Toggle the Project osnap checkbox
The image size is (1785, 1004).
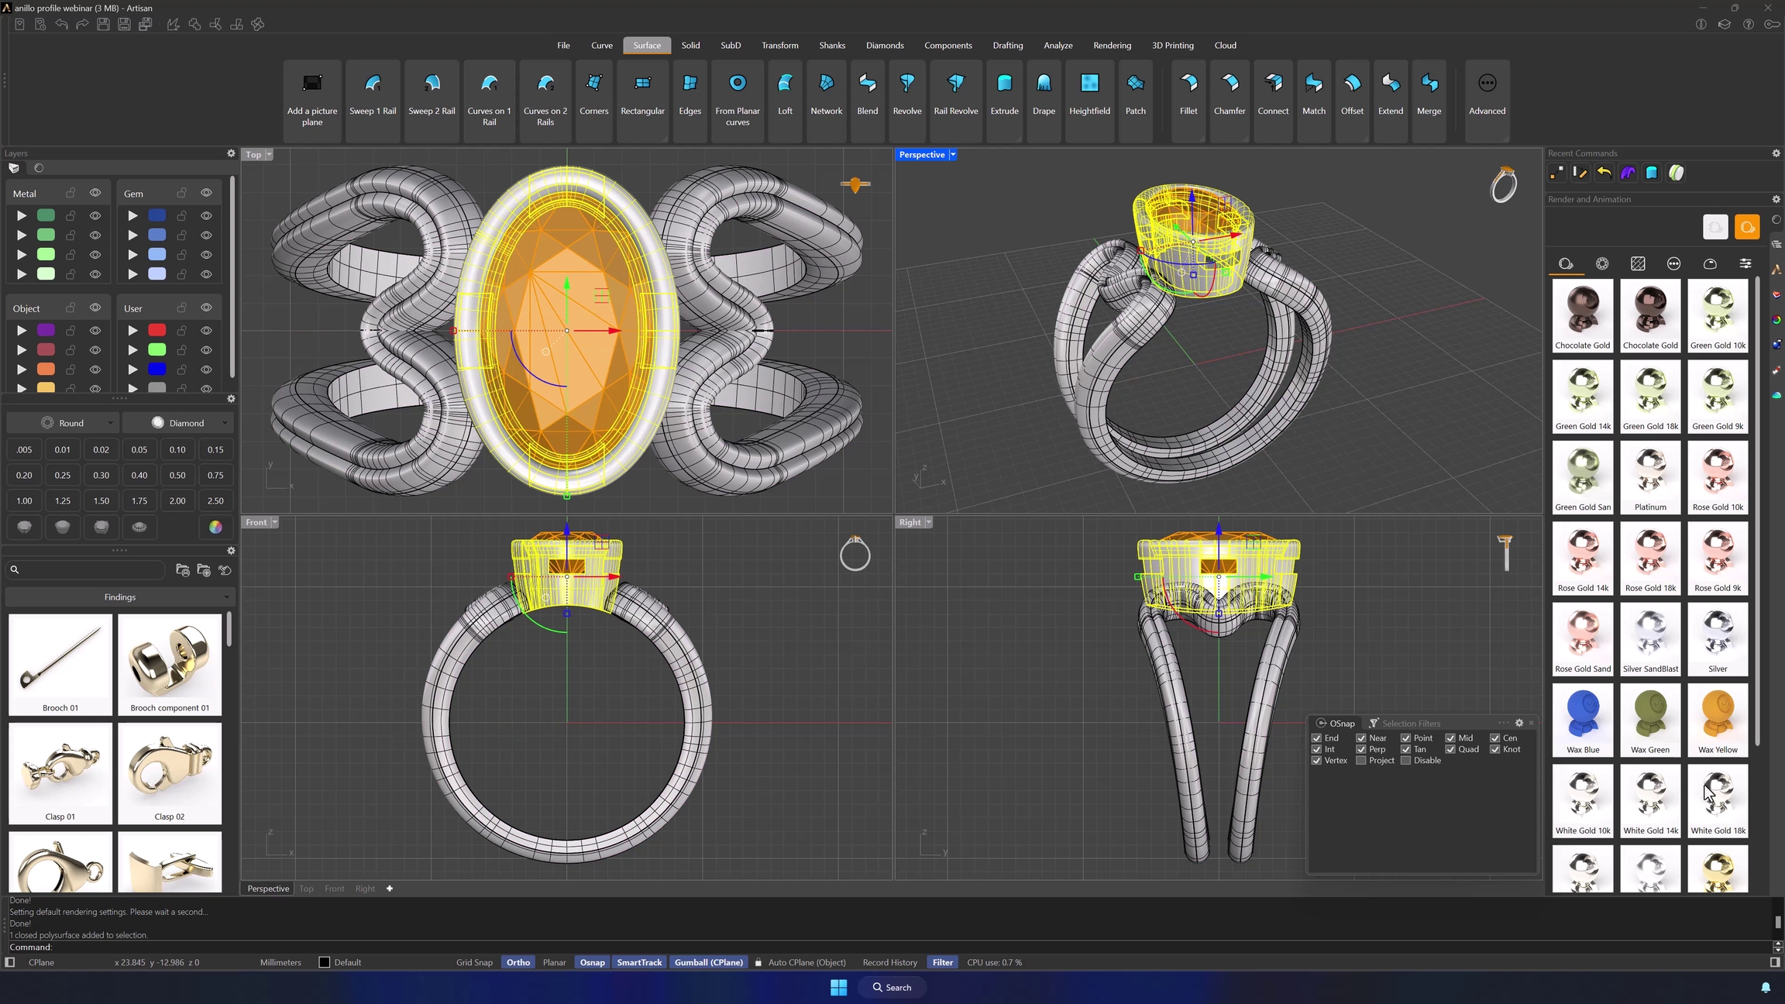click(1361, 761)
